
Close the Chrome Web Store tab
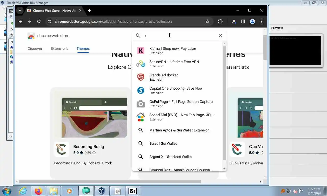coord(80,10)
